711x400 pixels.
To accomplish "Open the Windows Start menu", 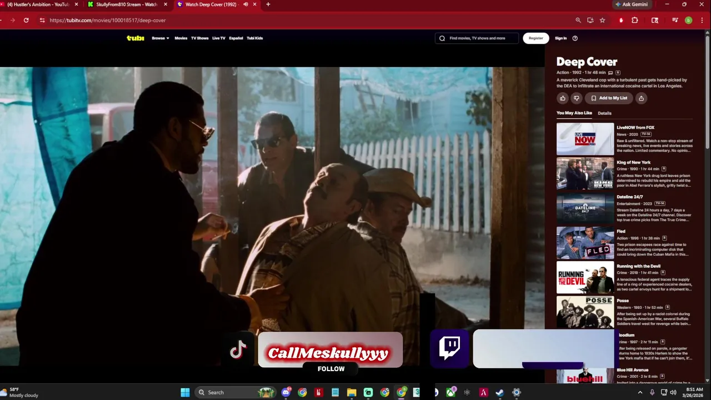I will pyautogui.click(x=185, y=392).
